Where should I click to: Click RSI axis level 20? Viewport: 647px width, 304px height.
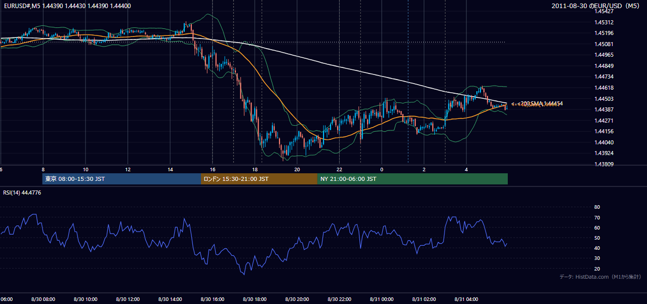(597, 269)
